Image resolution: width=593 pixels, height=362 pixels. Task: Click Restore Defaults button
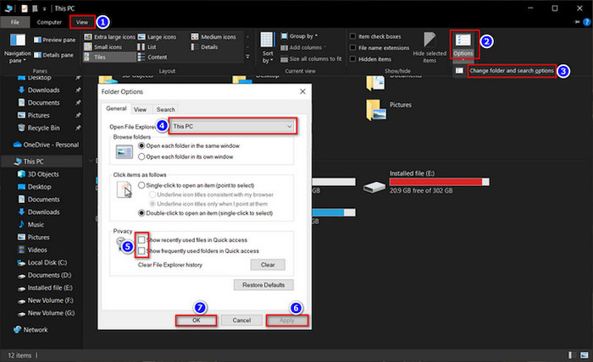(x=263, y=285)
